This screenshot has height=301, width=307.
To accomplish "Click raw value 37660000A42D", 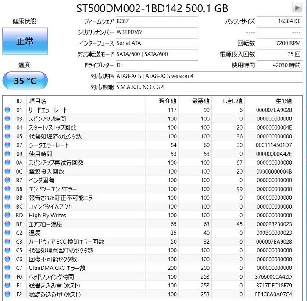I will [273, 277].
